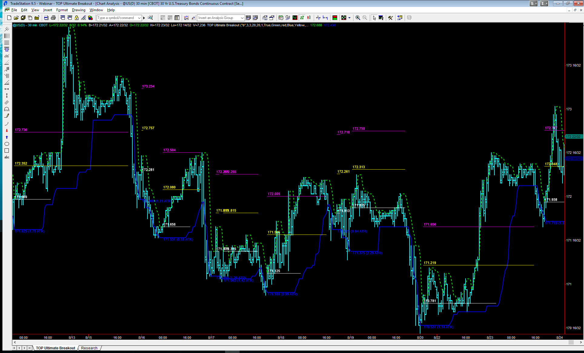Click the open folder icon
The image size is (584, 353).
tap(16, 18)
